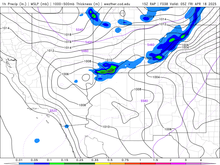Image resolution: width=220 pixels, height=165 pixels.
Task: Pick the magenta 2 inch color swatch
Action: [x=178, y=164]
